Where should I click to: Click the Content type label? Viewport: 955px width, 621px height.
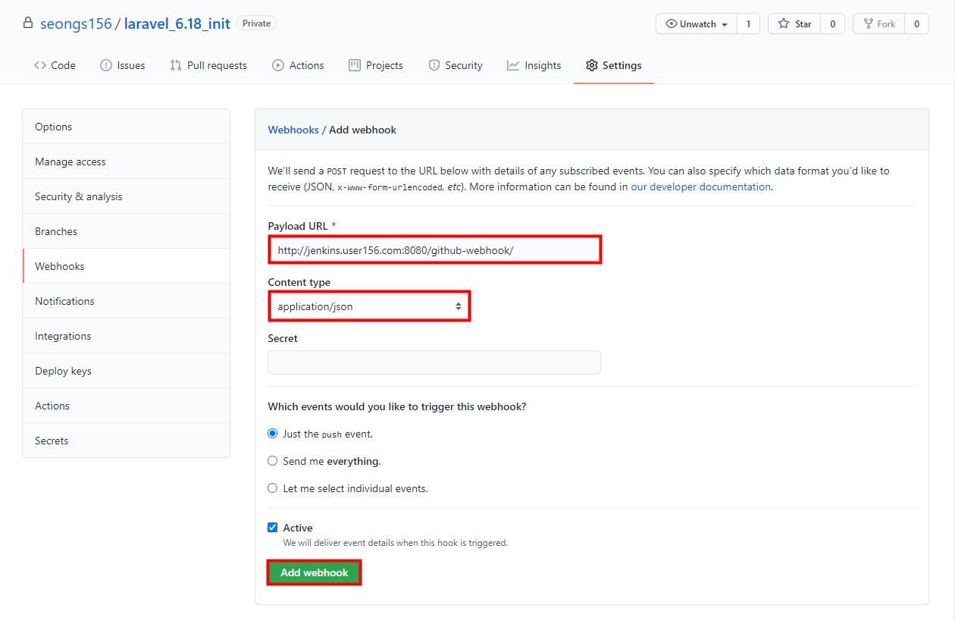[x=299, y=282]
